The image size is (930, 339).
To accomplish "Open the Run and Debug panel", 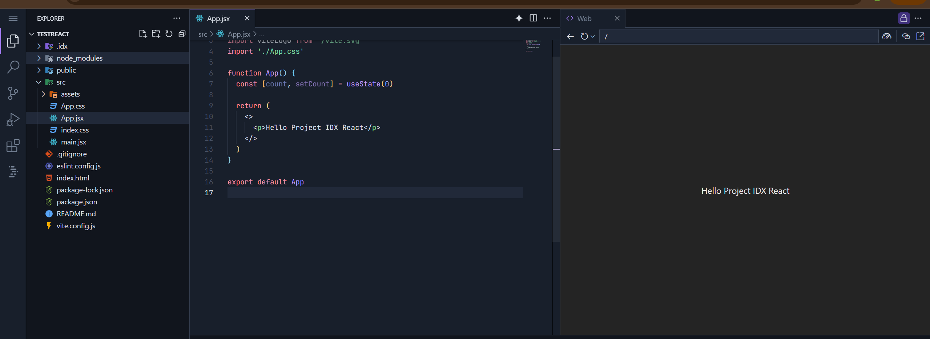I will coord(13,119).
